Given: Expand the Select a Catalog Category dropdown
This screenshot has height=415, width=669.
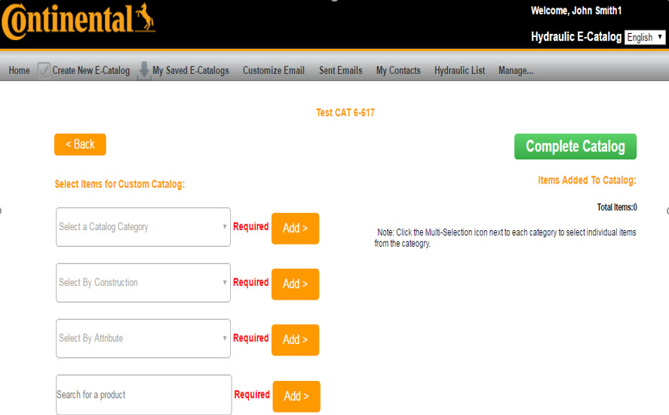Looking at the screenshot, I should pos(143,227).
